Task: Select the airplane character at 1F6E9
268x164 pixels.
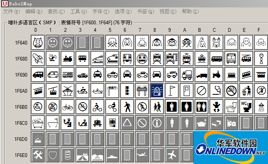Action: (172, 155)
